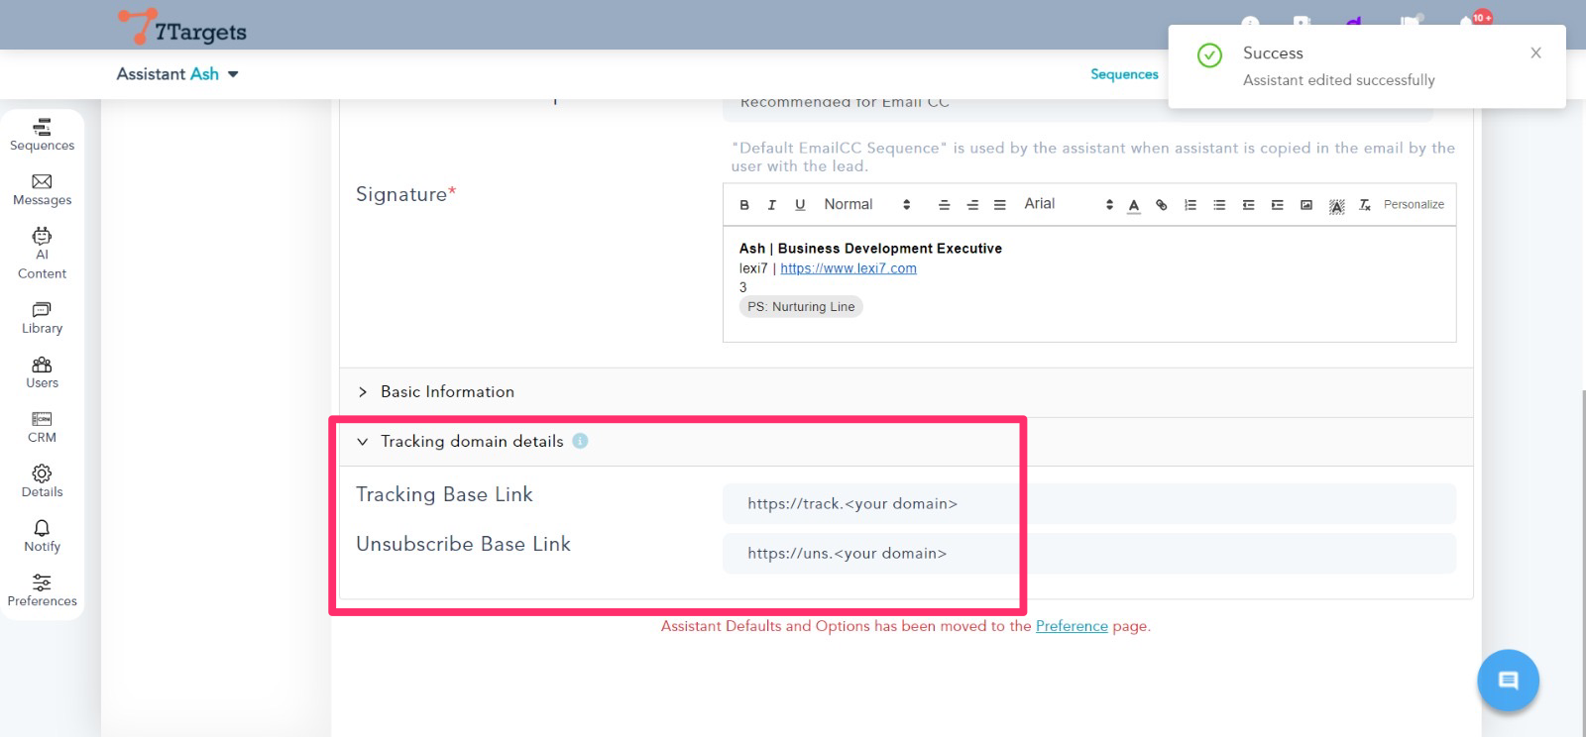Open AI Content in the sidebar
The width and height of the screenshot is (1586, 737).
point(42,253)
